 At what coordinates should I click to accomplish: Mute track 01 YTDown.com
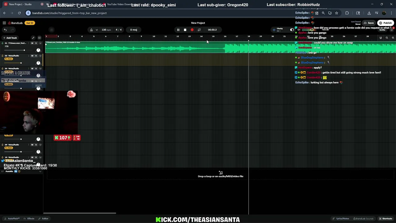point(32,43)
